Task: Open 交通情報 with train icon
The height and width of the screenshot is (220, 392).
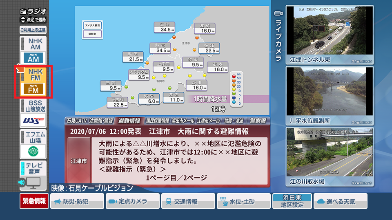Action: (x=188, y=201)
